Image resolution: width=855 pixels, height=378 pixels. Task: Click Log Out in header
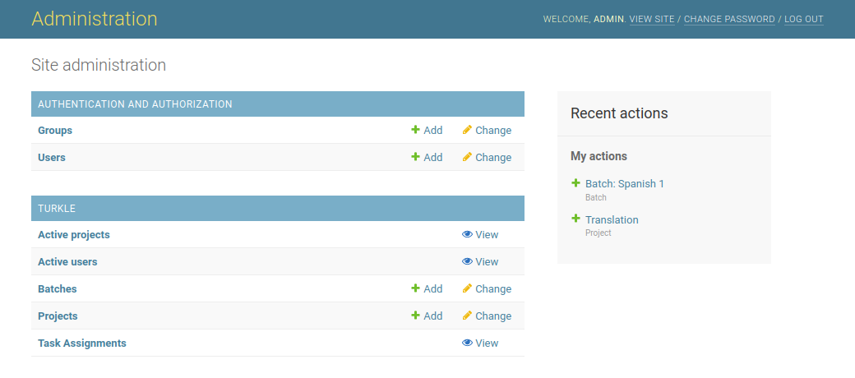pos(804,20)
